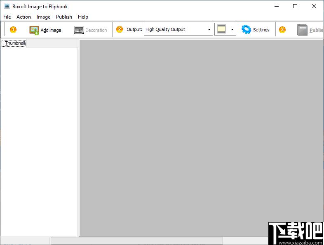Screen dimensions: 324x245
Task: Open the High Quality Output combo box
Action: (178, 29)
